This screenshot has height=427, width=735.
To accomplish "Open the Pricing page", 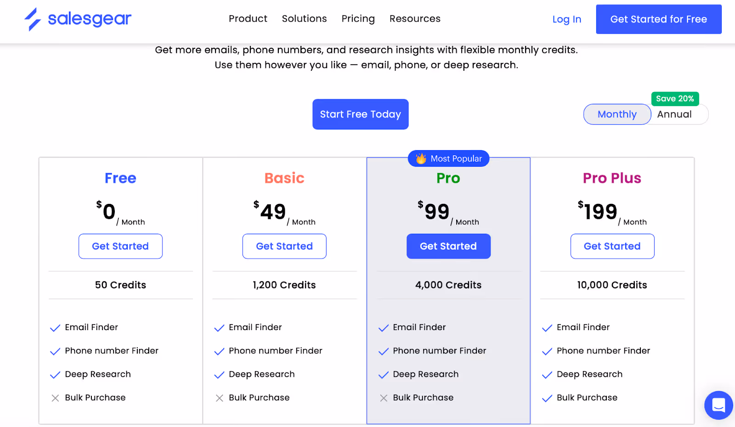I will point(358,19).
